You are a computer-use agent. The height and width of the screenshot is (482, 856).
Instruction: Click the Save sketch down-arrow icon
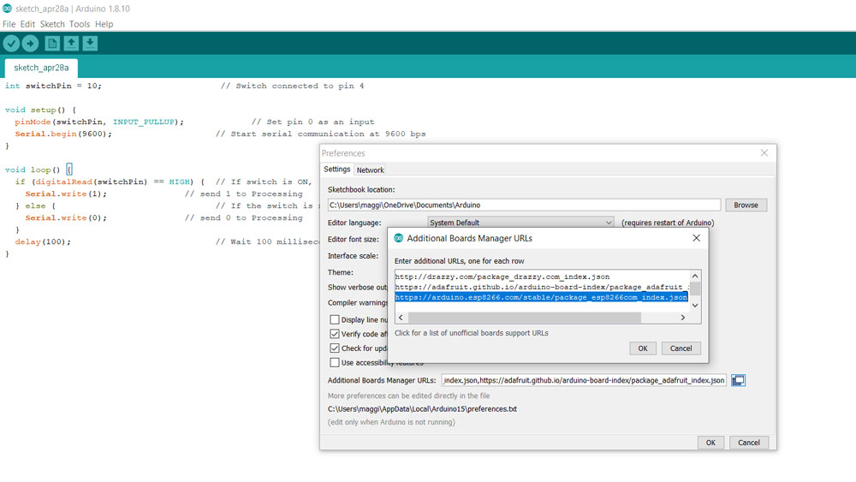pos(90,43)
